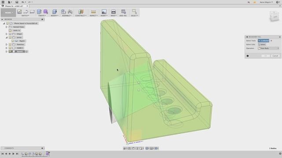Click the purple Create Form icon
The height and width of the screenshot is (158, 282).
pyautogui.click(x=46, y=12)
